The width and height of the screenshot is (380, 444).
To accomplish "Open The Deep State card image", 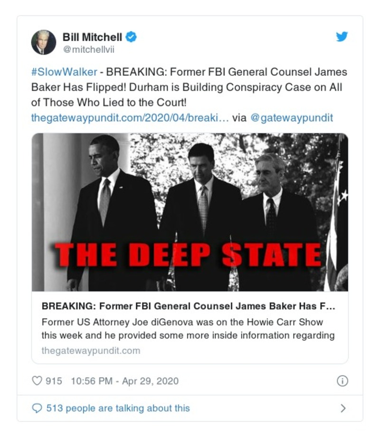I will [190, 212].
